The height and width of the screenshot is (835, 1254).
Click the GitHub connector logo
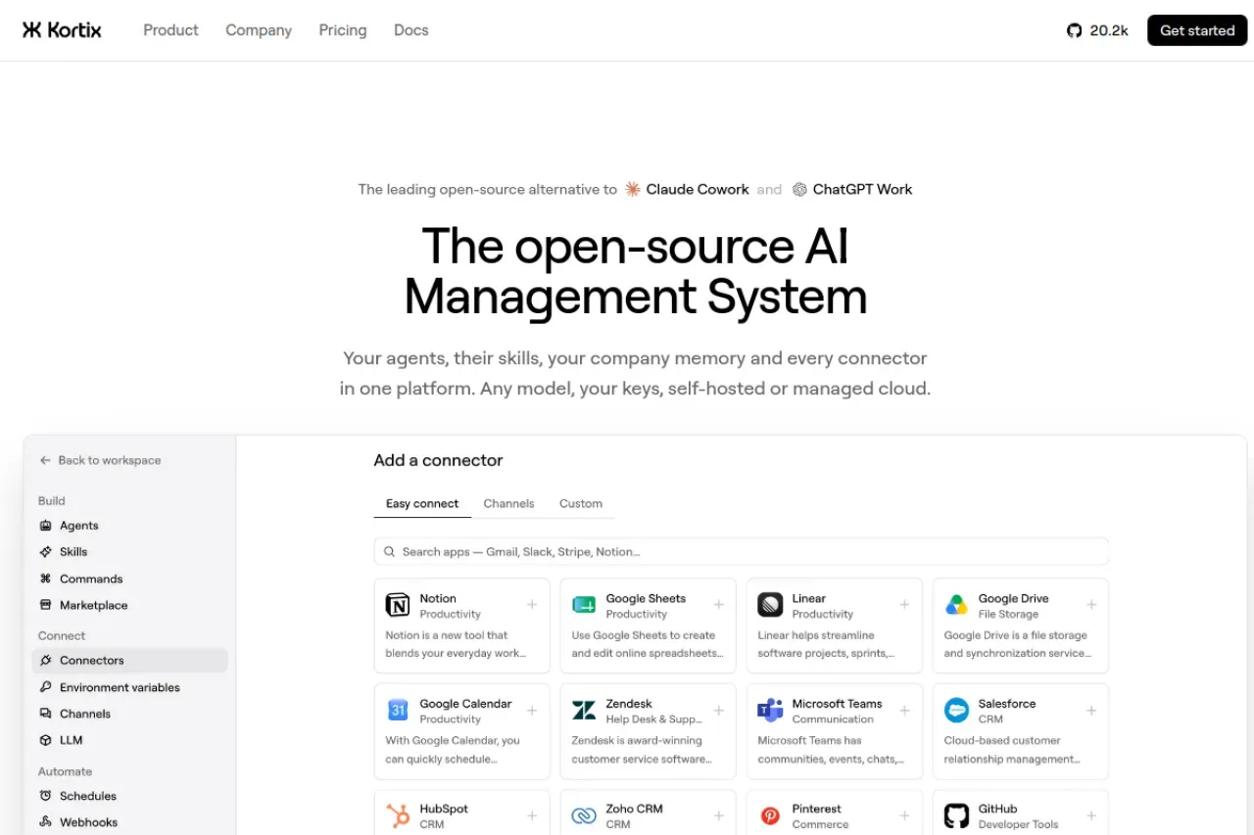[956, 815]
